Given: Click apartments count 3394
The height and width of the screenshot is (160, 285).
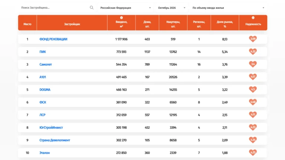Looking at the screenshot, I should coord(173,127).
